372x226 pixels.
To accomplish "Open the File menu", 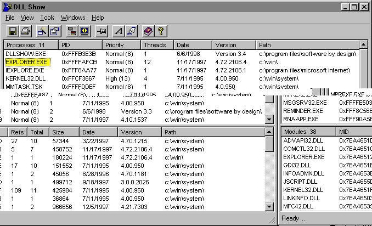I will click(x=10, y=18).
